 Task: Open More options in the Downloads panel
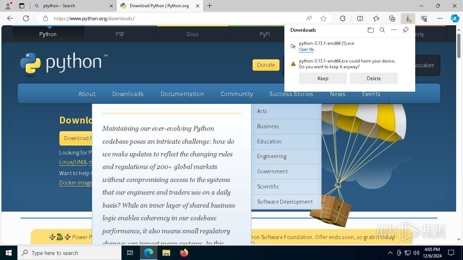[x=394, y=30]
